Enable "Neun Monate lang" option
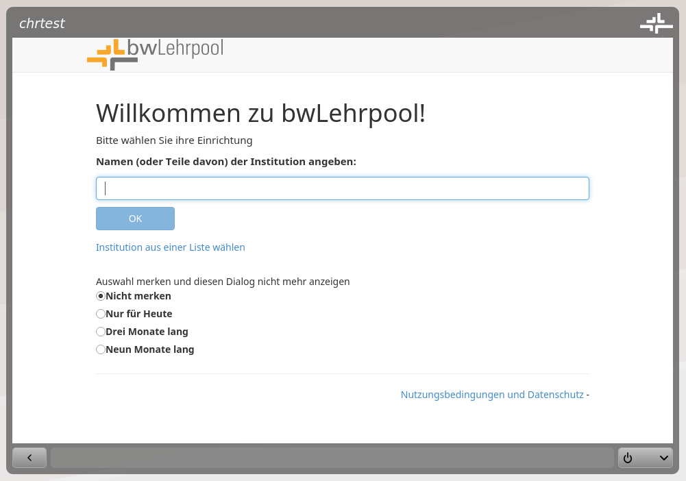The width and height of the screenshot is (686, 481). tap(101, 349)
